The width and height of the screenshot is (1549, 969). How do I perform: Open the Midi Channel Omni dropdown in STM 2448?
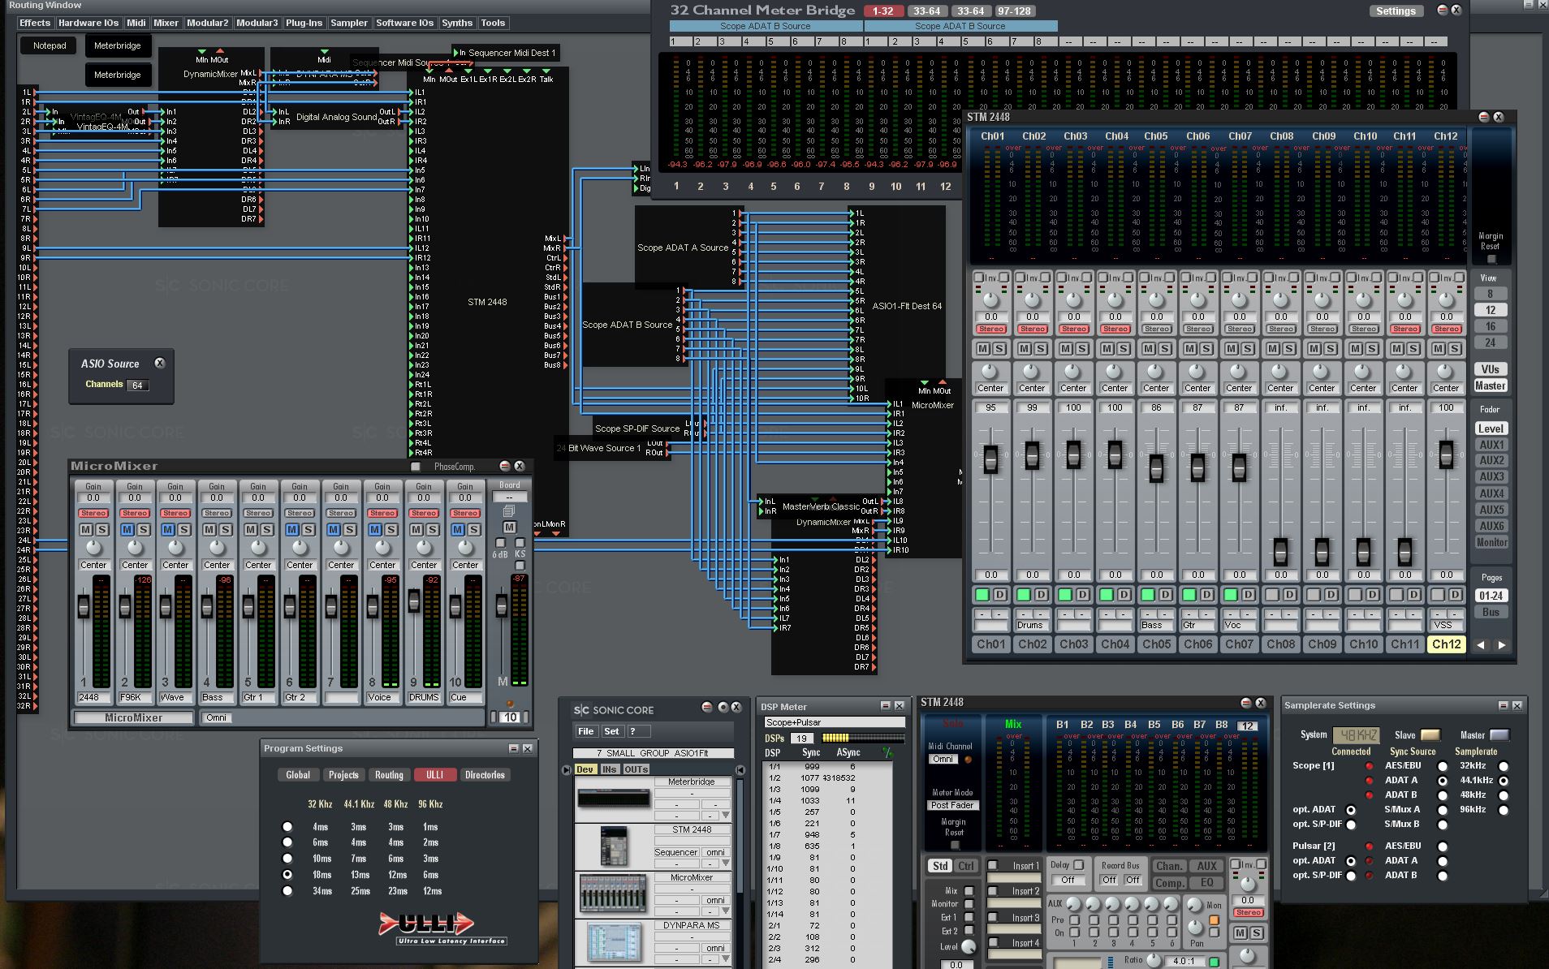[943, 760]
